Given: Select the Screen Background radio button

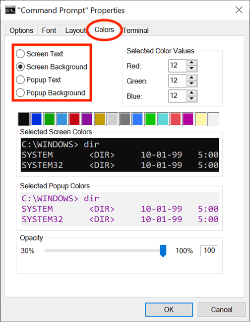Looking at the screenshot, I should pos(52,67).
